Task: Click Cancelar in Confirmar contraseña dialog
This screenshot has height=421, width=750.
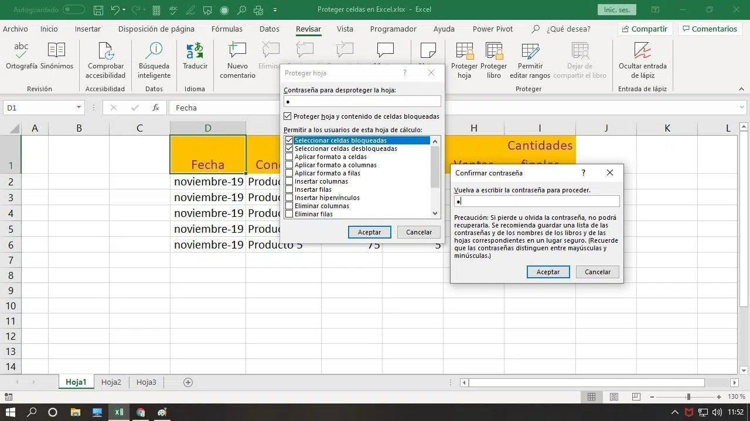Action: point(597,272)
